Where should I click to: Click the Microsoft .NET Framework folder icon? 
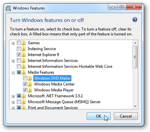click(23, 96)
